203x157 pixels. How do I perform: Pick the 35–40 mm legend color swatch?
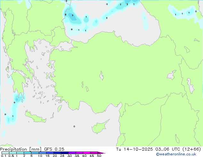[79, 153]
